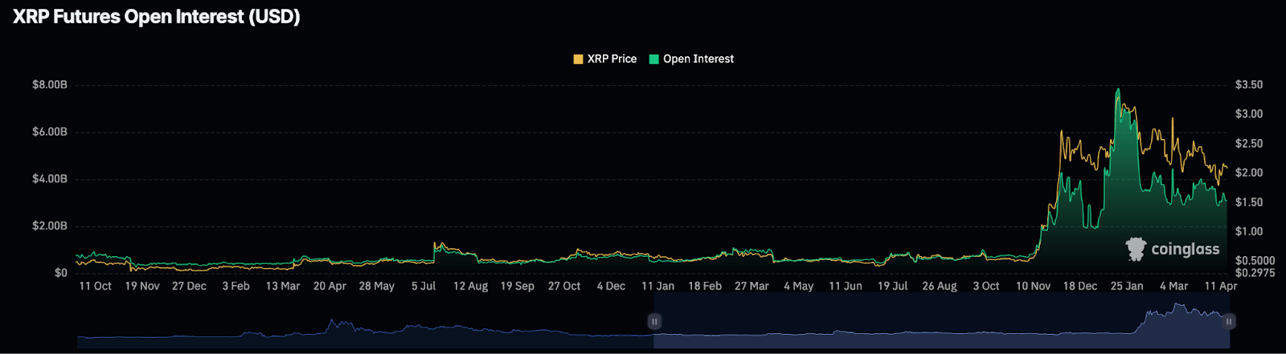Click the 19 Nov date label

pyautogui.click(x=142, y=286)
